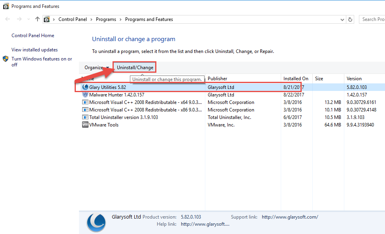The image size is (385, 234).
Task: Select the VMware Tools row
Action: point(232,125)
